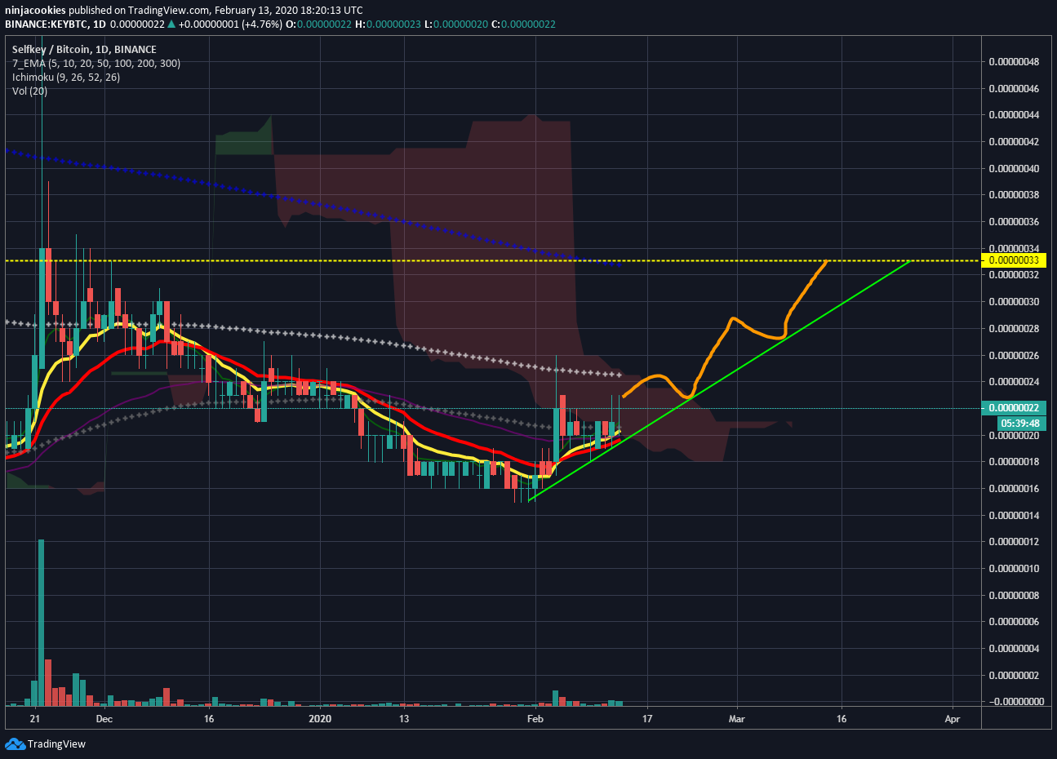The width and height of the screenshot is (1057, 759).
Task: Click the Vol (20) indicator legend
Action: pos(30,91)
